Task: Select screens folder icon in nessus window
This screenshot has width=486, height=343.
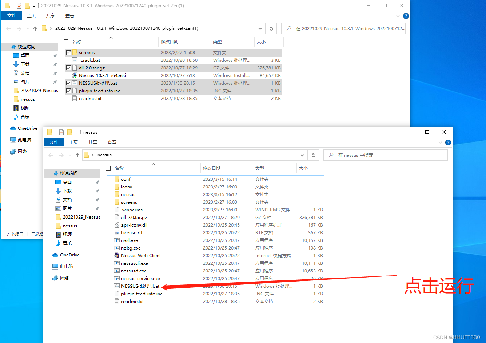Action: pos(117,202)
